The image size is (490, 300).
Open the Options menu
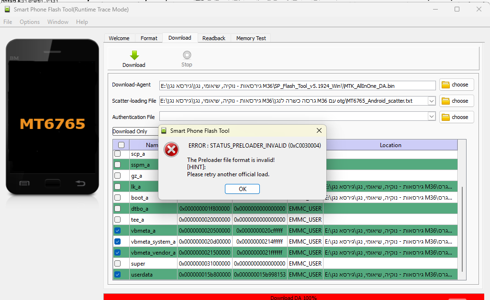pyautogui.click(x=30, y=22)
